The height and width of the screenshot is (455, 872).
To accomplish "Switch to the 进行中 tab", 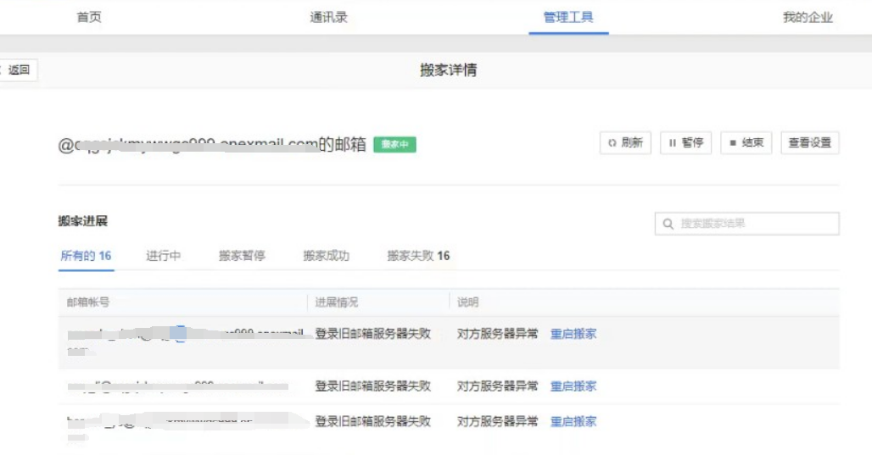I will (163, 256).
